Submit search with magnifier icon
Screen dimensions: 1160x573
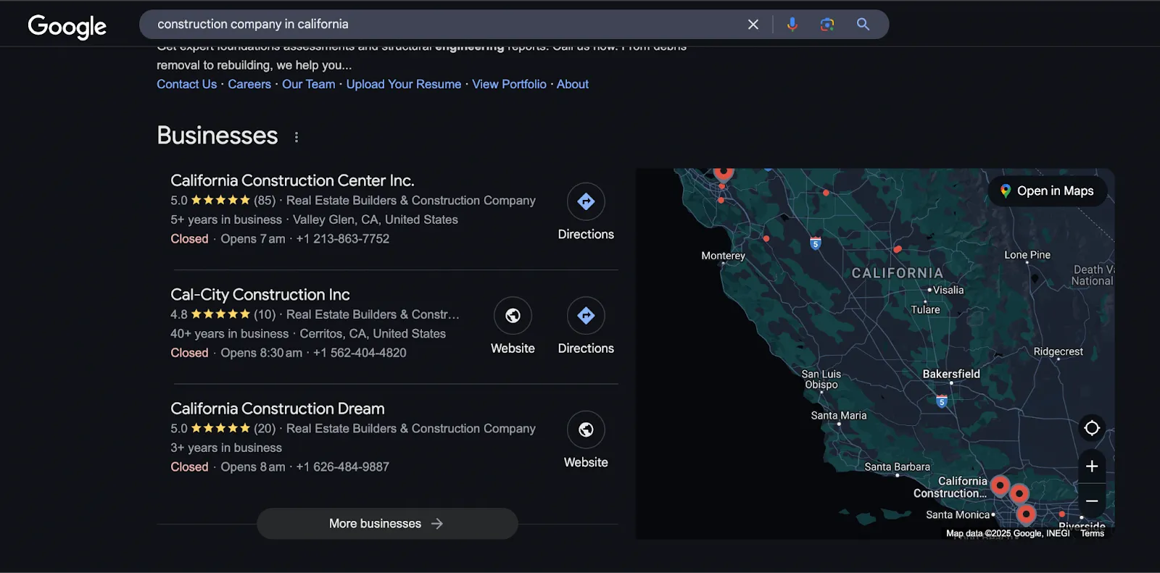pos(863,25)
